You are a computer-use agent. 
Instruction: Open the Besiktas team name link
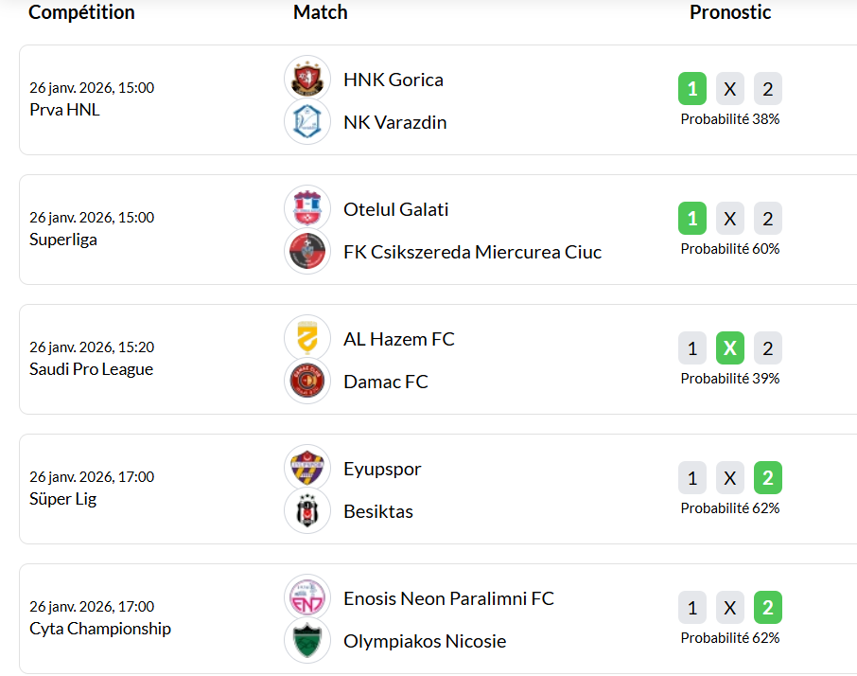click(378, 512)
